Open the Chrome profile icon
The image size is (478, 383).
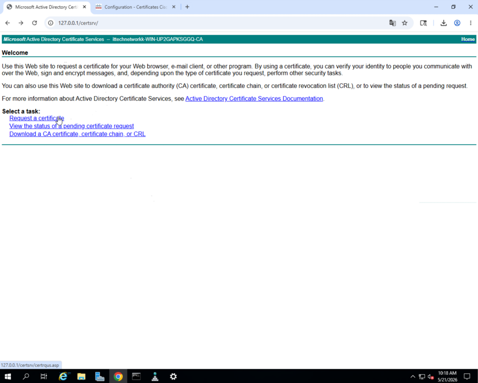[457, 23]
